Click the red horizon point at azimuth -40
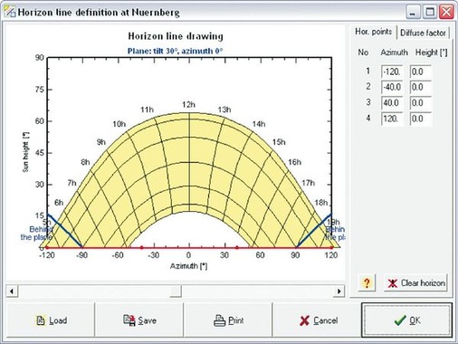The image size is (458, 344). [141, 248]
